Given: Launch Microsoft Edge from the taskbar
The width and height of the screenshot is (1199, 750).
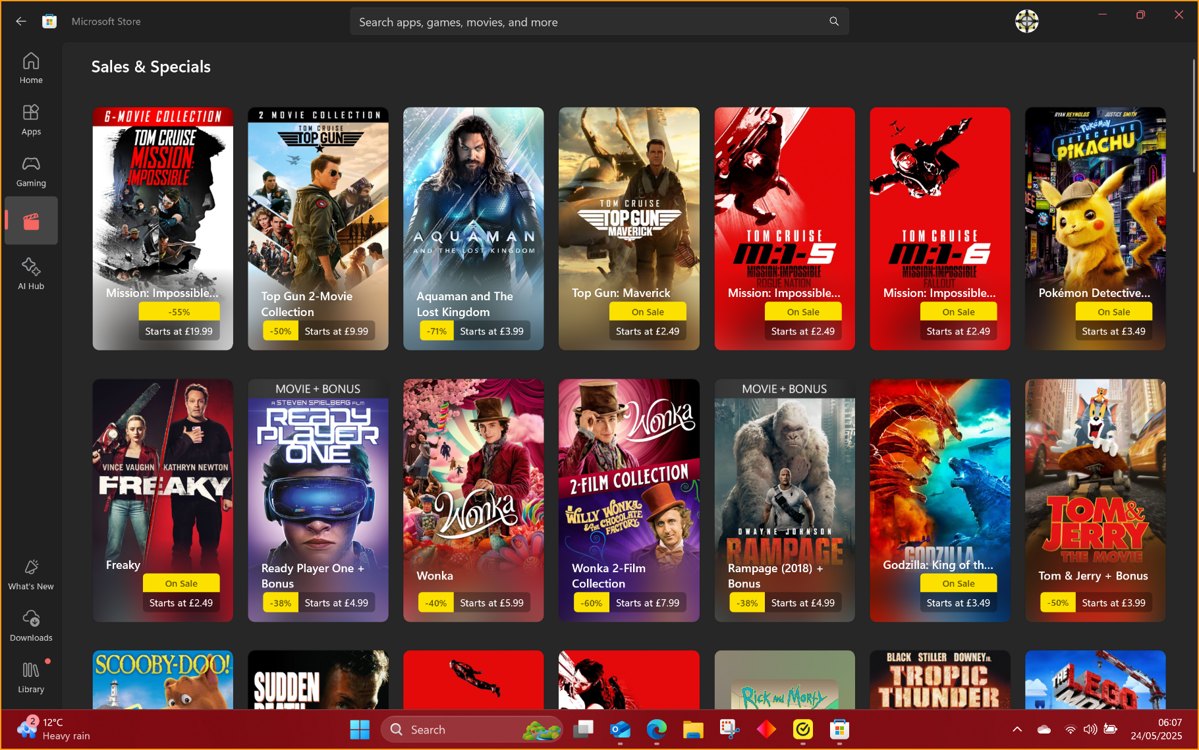Looking at the screenshot, I should point(657,730).
